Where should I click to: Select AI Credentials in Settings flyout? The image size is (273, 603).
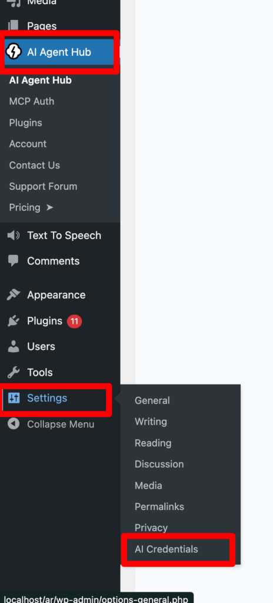166,549
